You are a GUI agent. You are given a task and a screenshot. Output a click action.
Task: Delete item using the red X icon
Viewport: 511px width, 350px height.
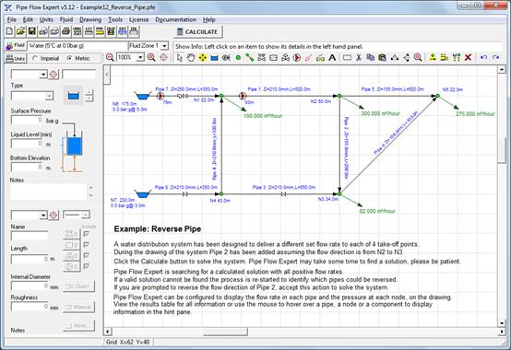click(468, 58)
